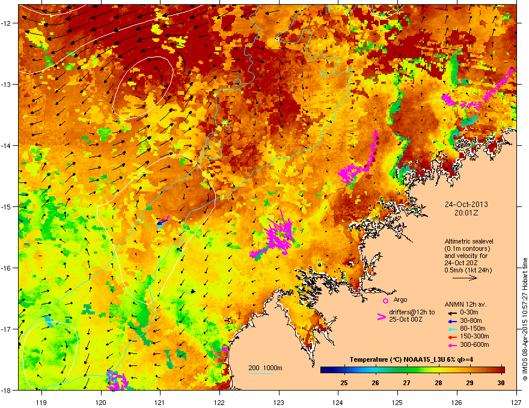Click the dark red 30 degree colorbar end
This screenshot has height=408, width=529.
502,370
